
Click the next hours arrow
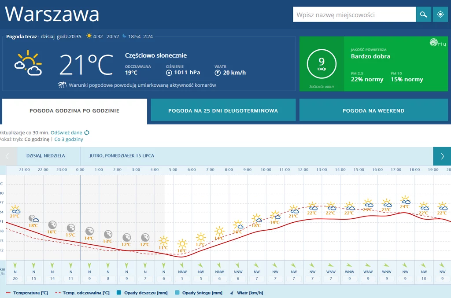coord(442,156)
